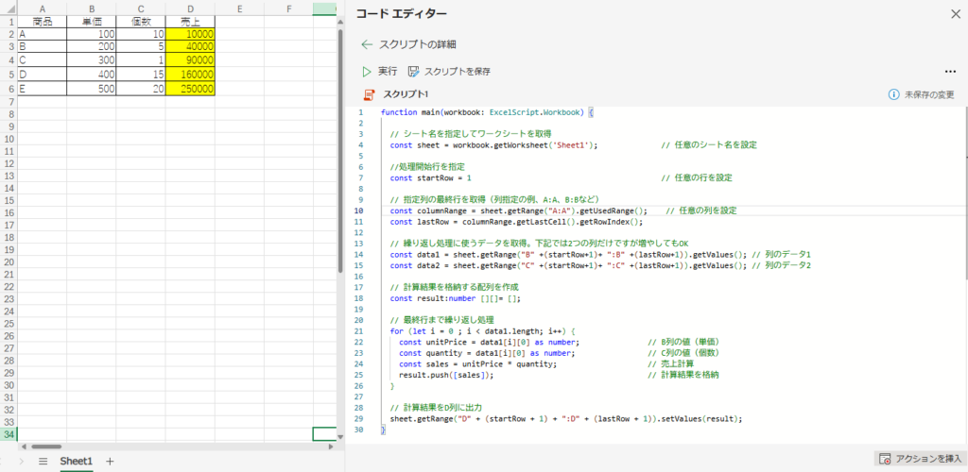Click code line 14 data1 declaration

coord(569,255)
